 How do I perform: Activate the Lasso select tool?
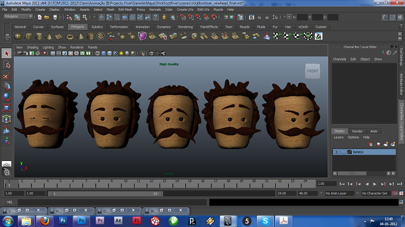click(x=7, y=64)
